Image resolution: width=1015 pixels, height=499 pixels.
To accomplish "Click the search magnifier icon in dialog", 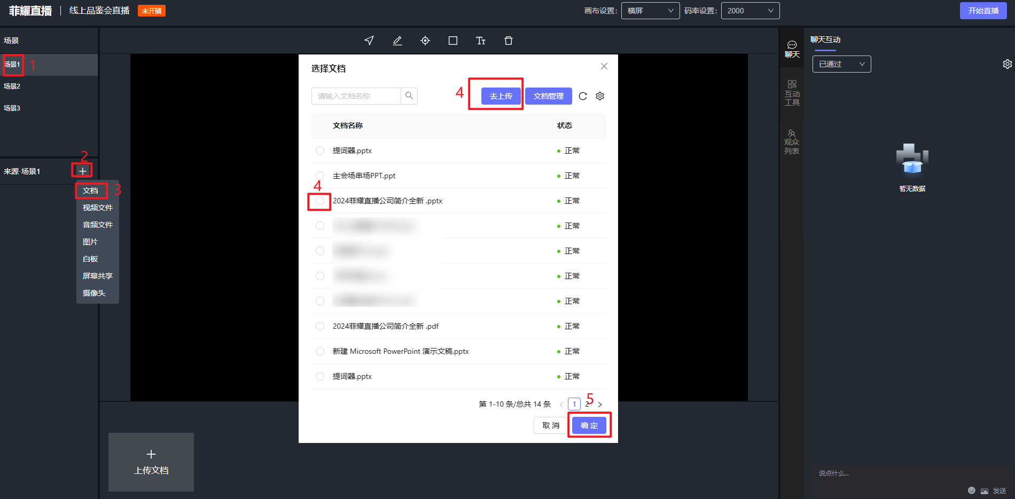I will tap(409, 96).
